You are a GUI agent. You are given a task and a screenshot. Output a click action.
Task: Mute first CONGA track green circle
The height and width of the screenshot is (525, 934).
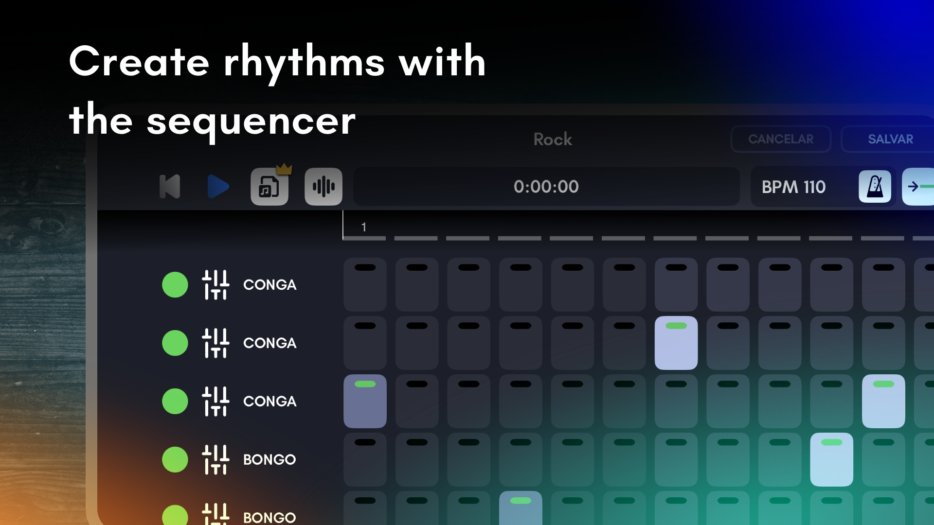[175, 285]
